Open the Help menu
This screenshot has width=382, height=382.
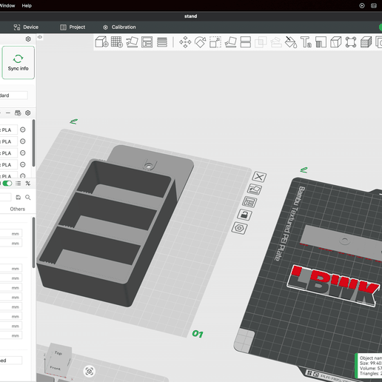[27, 5]
